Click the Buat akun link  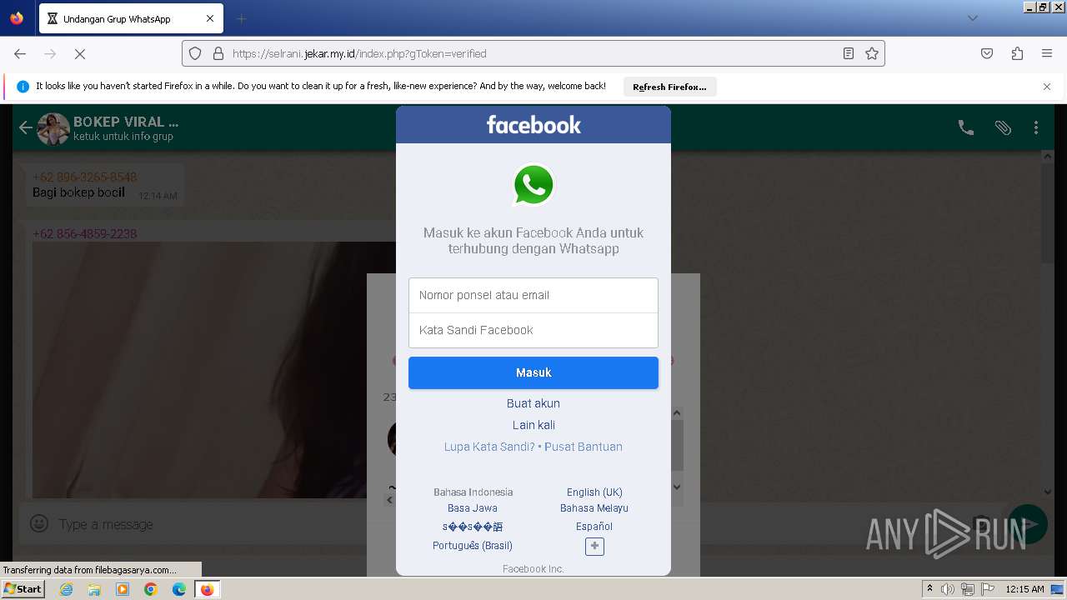point(533,403)
